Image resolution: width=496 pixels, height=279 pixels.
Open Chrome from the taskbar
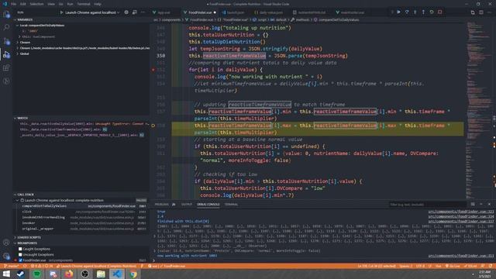point(133,274)
